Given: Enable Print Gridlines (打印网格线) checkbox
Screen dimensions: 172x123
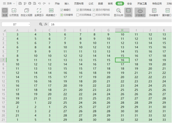Looking at the screenshot, I should [x=78, y=15].
